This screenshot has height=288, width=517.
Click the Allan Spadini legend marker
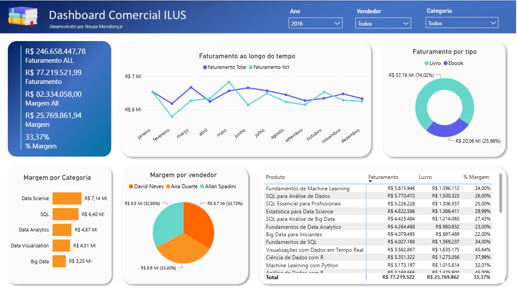click(x=202, y=186)
